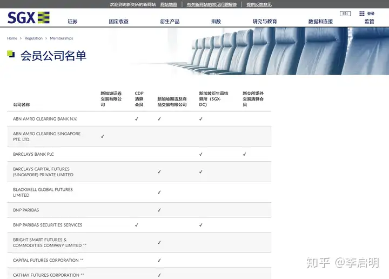Click Memberships in the breadcrumb
Image resolution: width=389 pixels, height=279 pixels.
[61, 38]
